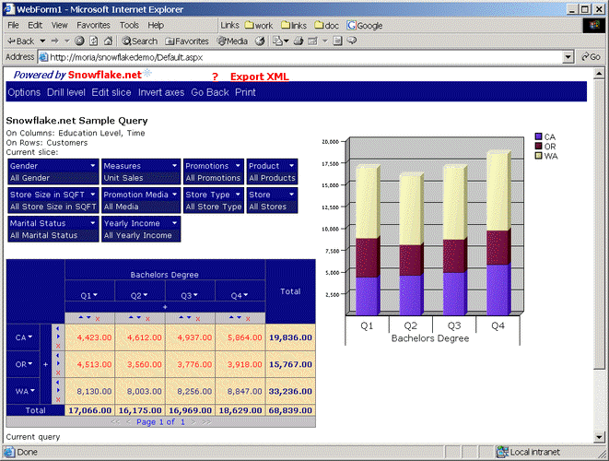This screenshot has height=461, width=609.
Task: Open the Favorites pane from toolbar
Action: 187,41
